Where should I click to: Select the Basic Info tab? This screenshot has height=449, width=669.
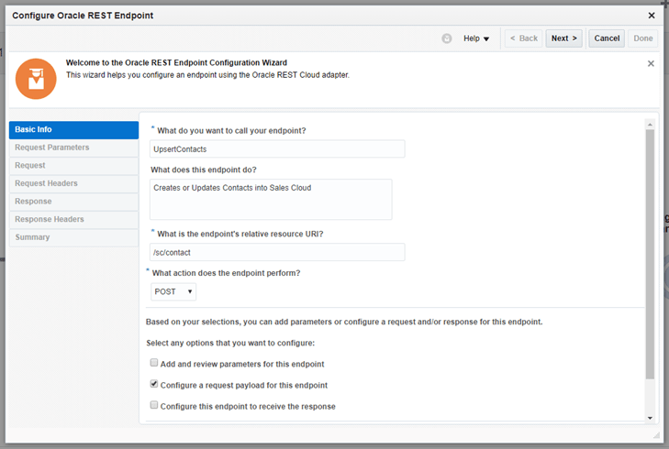point(73,130)
